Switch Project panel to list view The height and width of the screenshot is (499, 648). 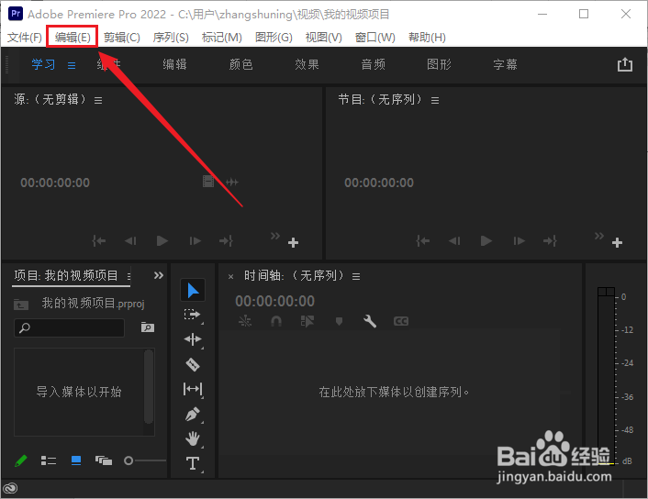pyautogui.click(x=49, y=460)
